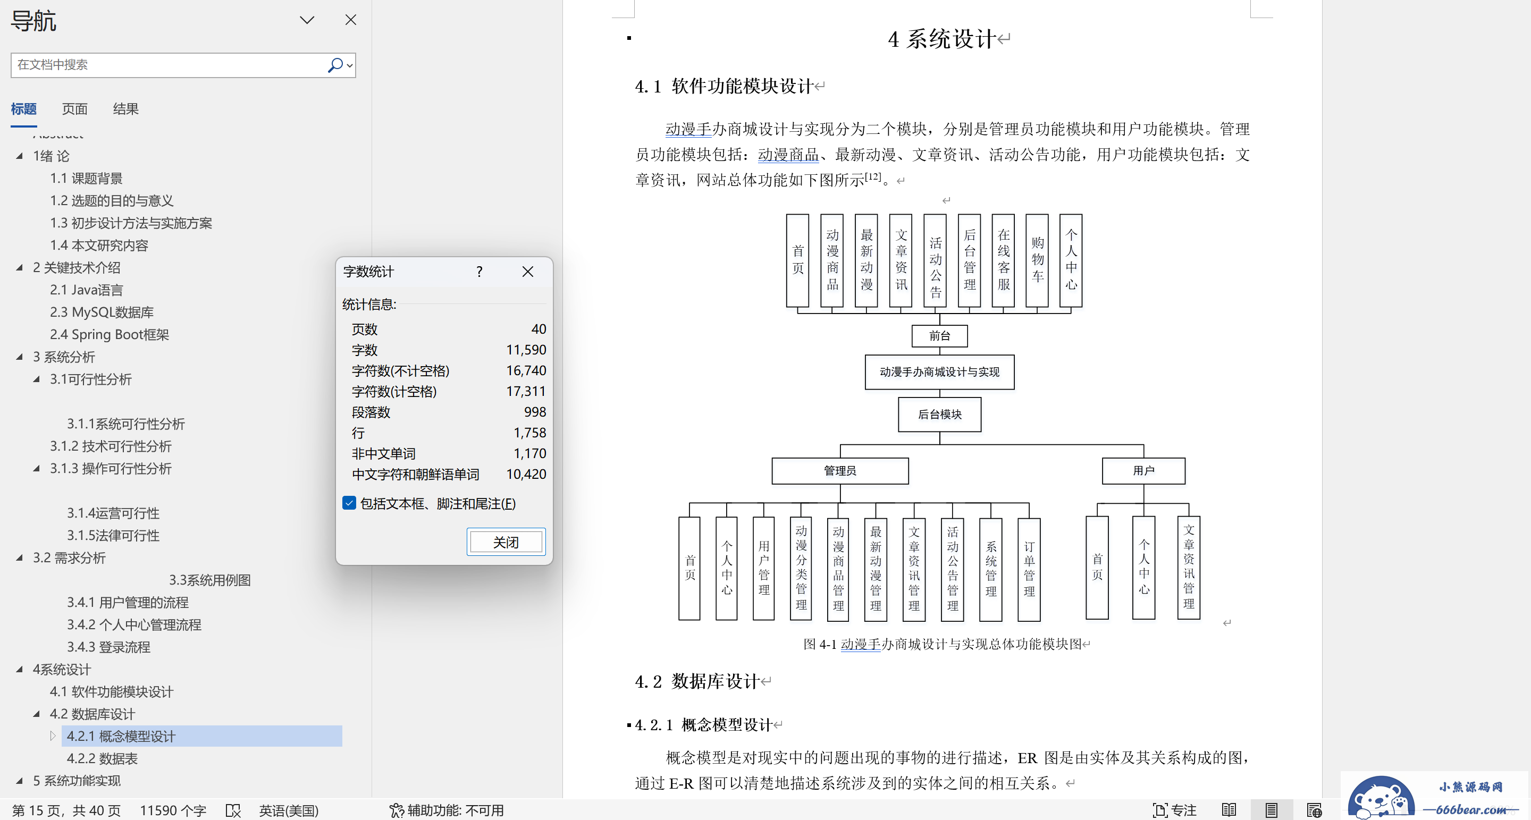This screenshot has height=820, width=1531.
Task: Click the heading 4.2 数据库设计 in document
Action: [x=697, y=681]
